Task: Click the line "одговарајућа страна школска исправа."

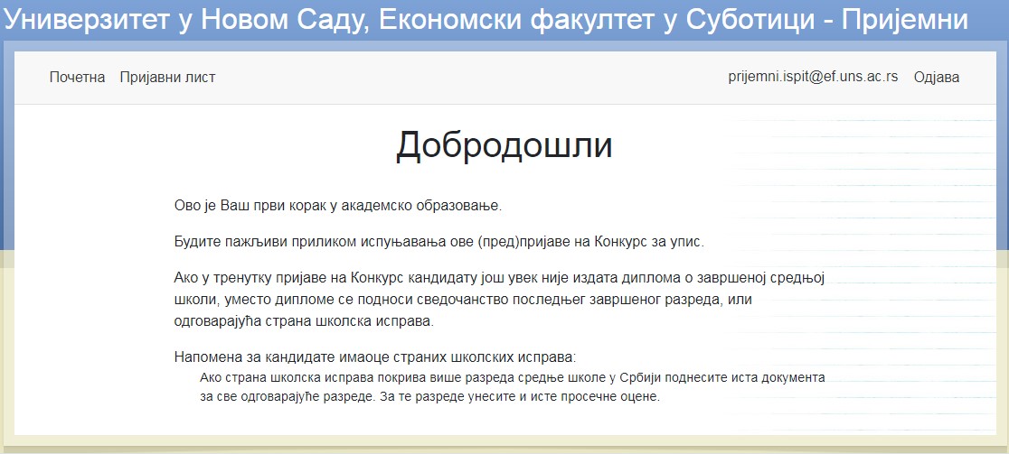Action: point(305,321)
